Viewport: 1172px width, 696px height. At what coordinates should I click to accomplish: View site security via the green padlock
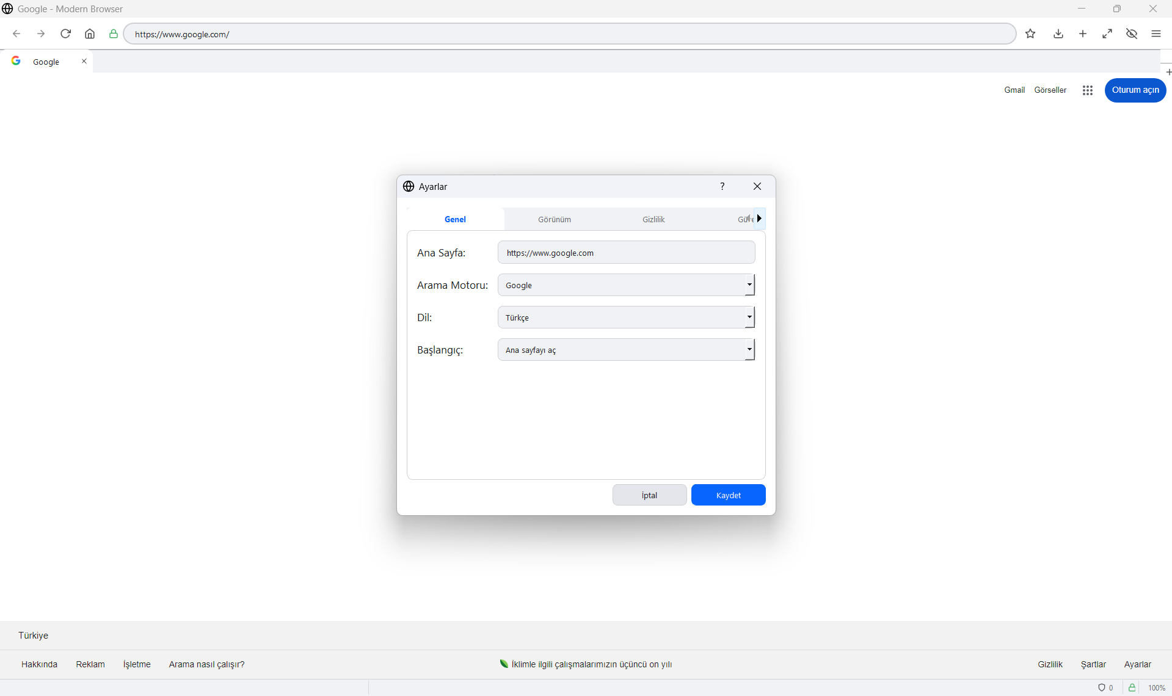1131,687
